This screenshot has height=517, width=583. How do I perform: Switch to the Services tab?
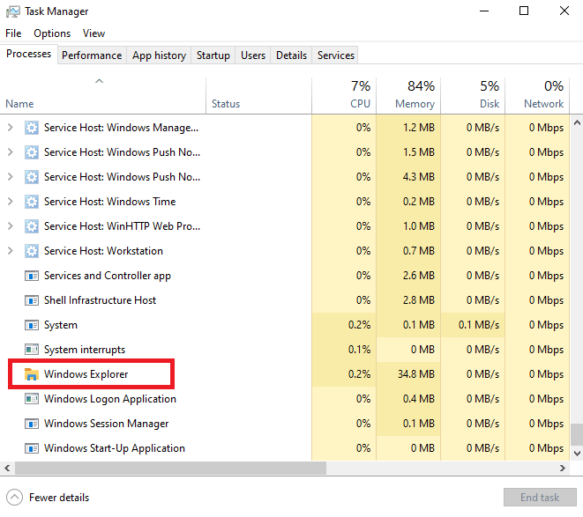336,55
